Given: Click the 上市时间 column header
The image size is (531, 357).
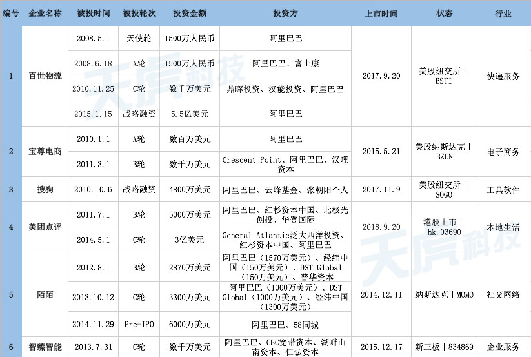Looking at the screenshot, I should pyautogui.click(x=381, y=13).
